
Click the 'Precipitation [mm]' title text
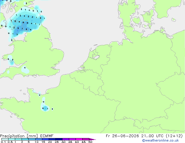tap(19, 136)
